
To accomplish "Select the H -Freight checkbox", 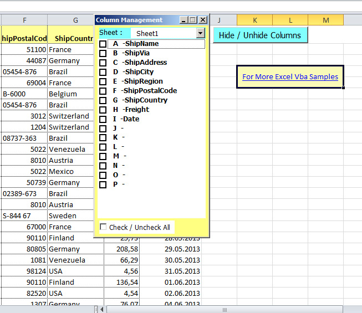I will tap(103, 110).
